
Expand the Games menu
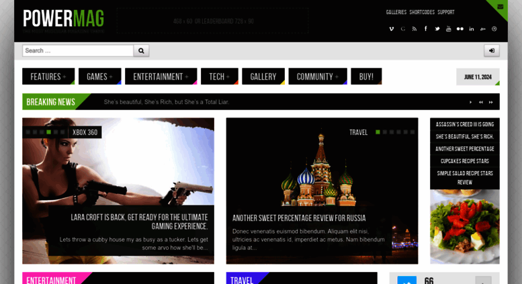point(99,77)
